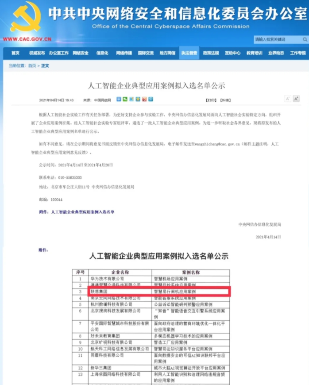Increase font size with A+ icon
Viewport: 309px width, 385px height.
click(x=296, y=99)
